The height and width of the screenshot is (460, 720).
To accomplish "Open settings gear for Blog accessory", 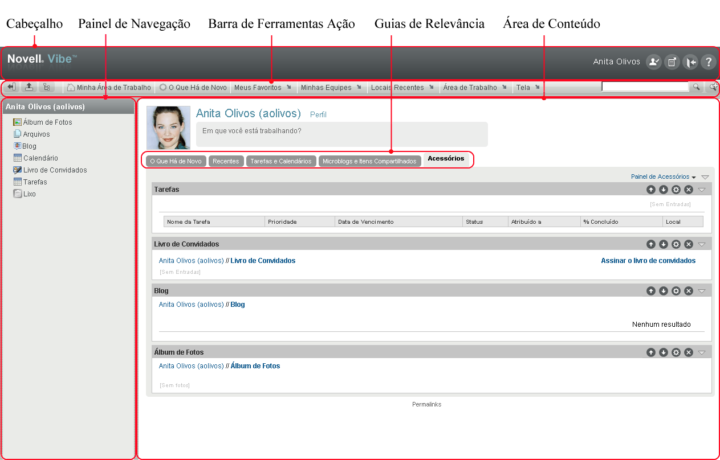I will [676, 291].
